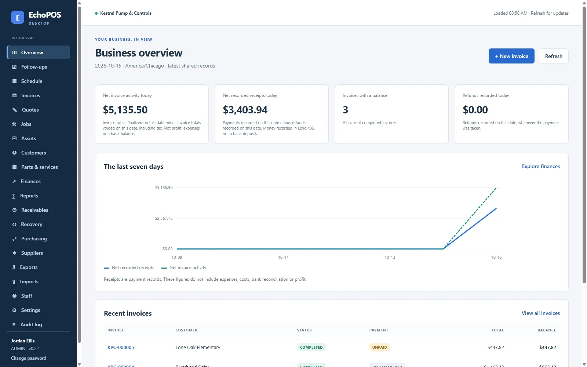Open View all invoices link
Image resolution: width=587 pixels, height=367 pixels.
tap(541, 313)
